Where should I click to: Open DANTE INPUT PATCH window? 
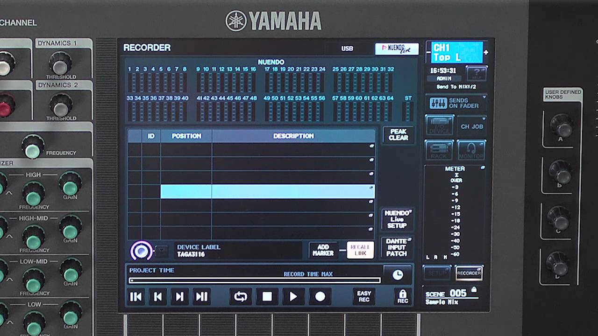pos(397,248)
